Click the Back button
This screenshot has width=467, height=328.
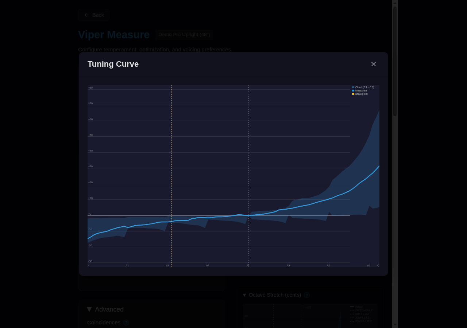tap(93, 15)
